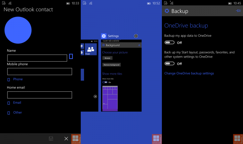Screen dimensions: 243x144
Task: Open the Settings gear icon in task switcher
Action: (104, 36)
